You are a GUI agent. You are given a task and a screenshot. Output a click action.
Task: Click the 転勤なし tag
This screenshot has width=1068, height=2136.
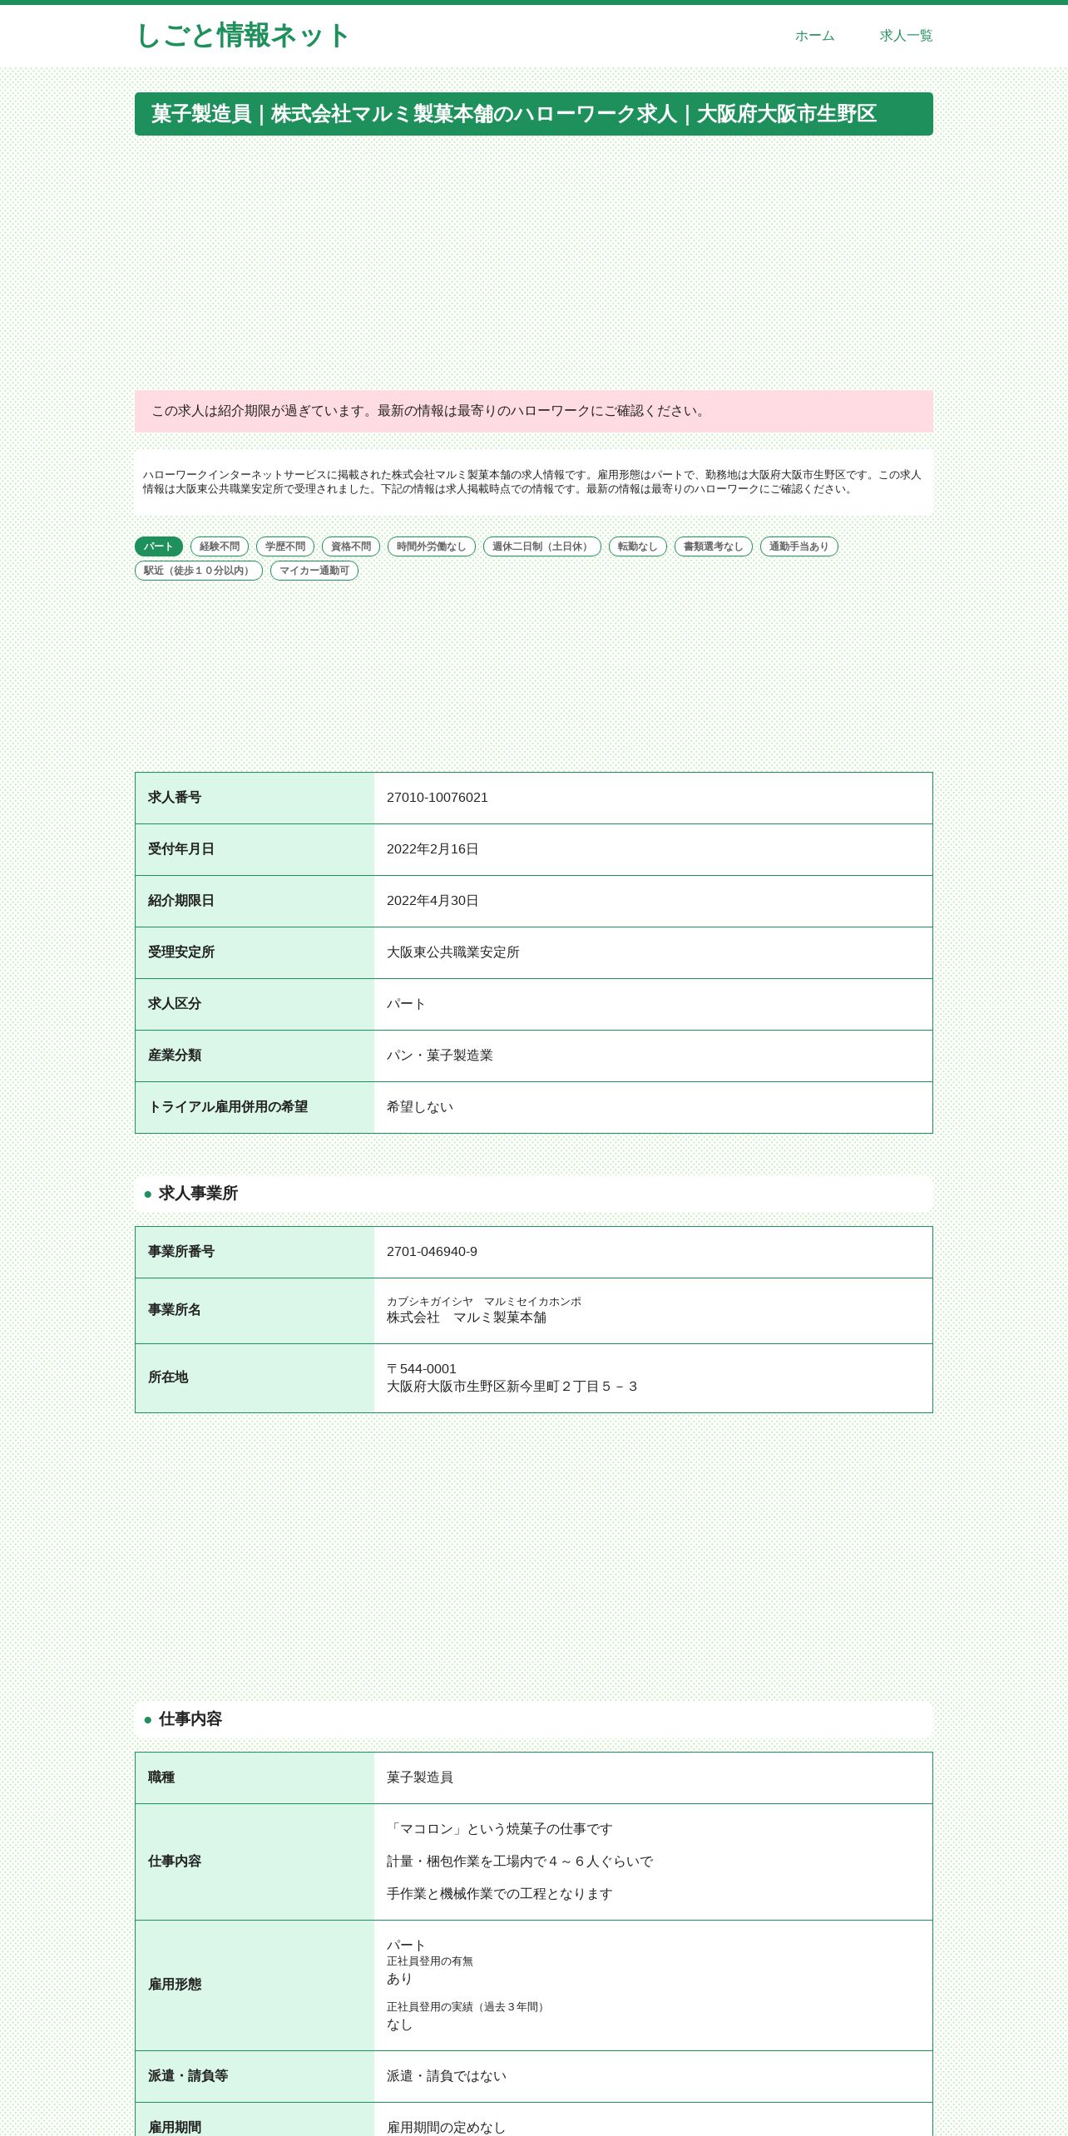[x=638, y=546]
